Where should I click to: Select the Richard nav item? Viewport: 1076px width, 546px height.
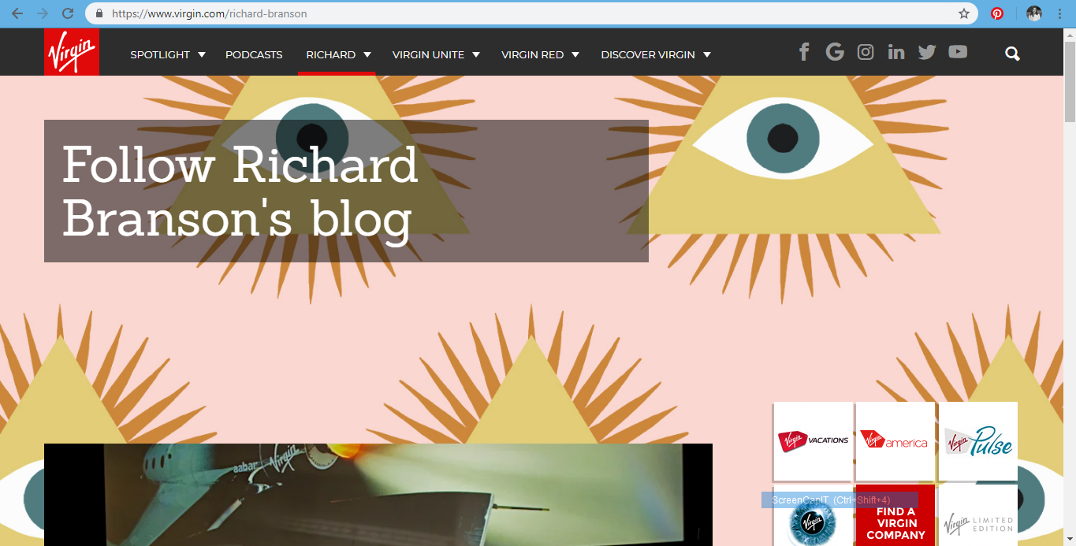(331, 54)
